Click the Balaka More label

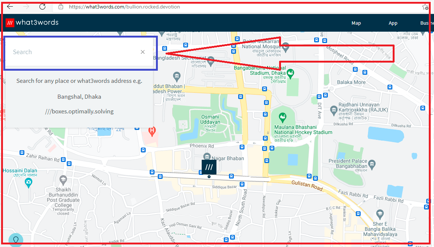click(x=351, y=82)
